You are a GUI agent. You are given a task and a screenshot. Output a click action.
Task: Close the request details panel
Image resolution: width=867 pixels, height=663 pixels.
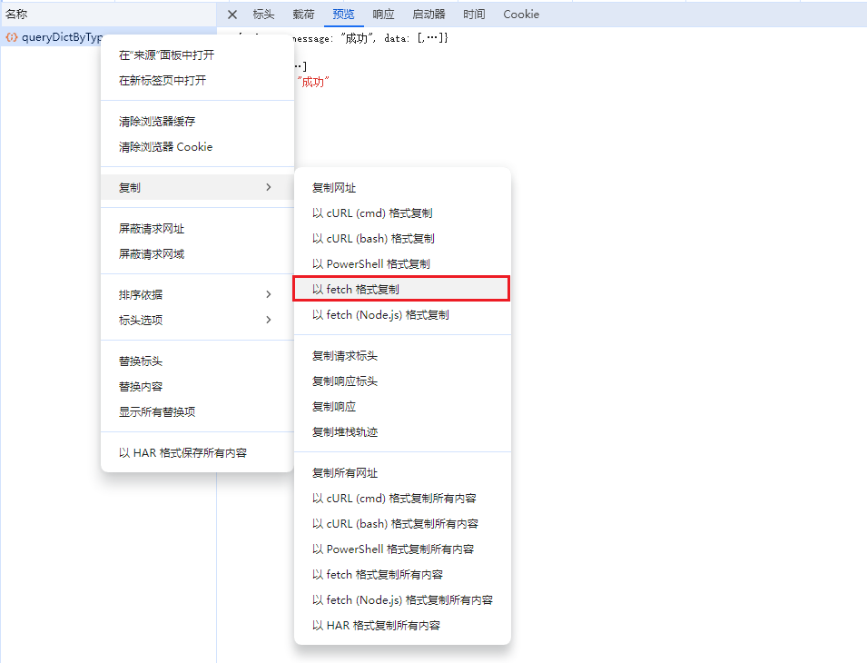tap(232, 15)
